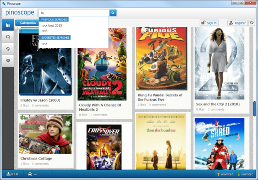
Task: Select previous search 'rock best 2013'
Action: point(52,25)
